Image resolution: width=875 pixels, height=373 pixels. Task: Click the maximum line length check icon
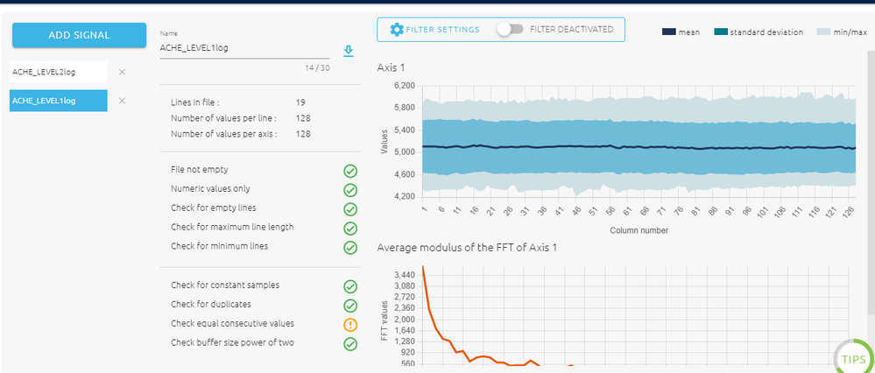[x=350, y=228]
